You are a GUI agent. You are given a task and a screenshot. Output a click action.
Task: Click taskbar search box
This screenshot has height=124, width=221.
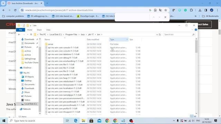pos(36,121)
